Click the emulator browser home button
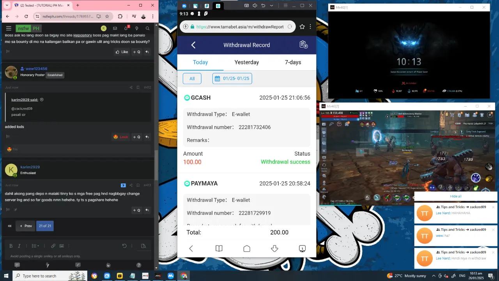 click(x=247, y=249)
